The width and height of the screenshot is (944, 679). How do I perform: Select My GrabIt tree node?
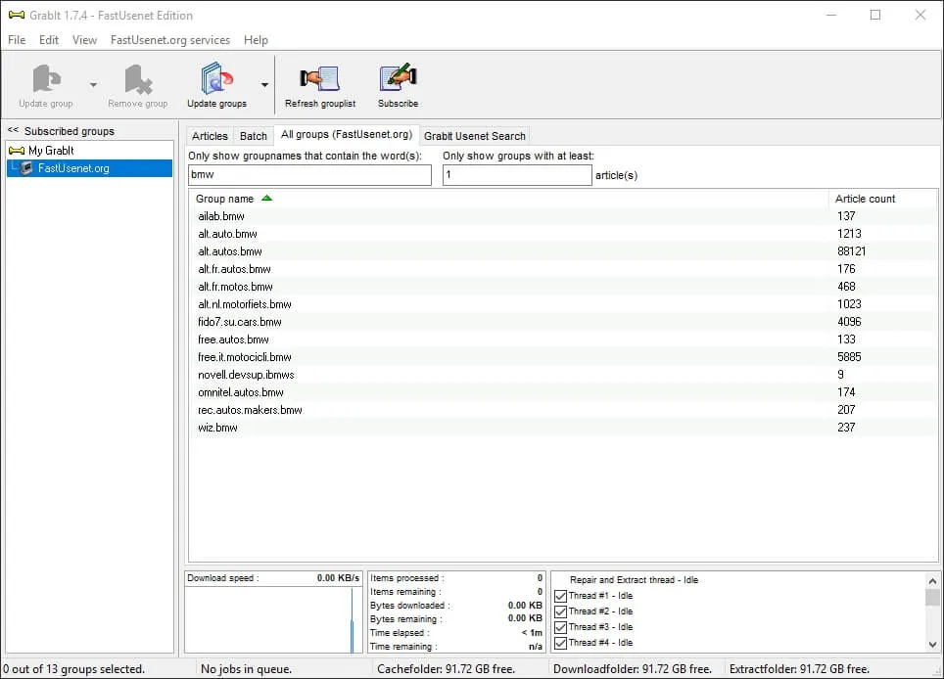pyautogui.click(x=51, y=151)
